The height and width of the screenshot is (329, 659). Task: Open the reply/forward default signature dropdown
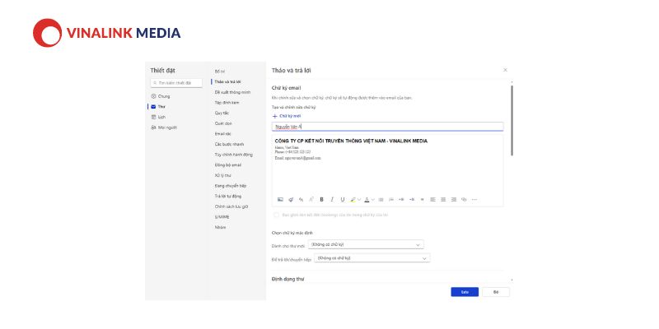tap(372, 258)
